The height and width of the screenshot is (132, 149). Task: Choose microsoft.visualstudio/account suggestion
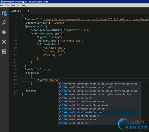[x=99, y=112]
